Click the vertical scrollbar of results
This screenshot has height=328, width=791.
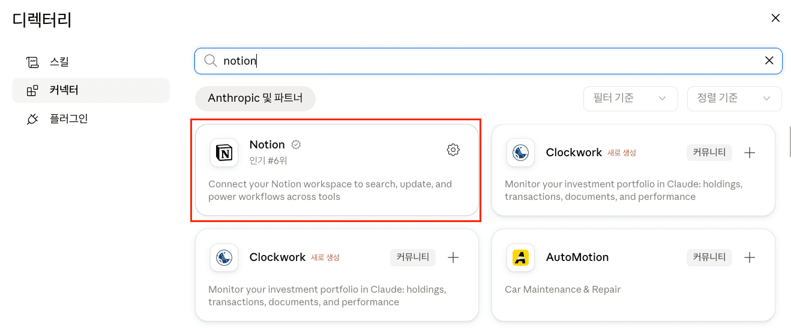click(789, 141)
